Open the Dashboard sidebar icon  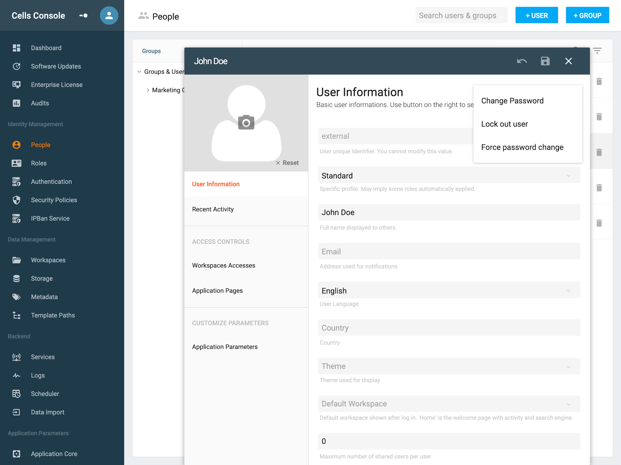pyautogui.click(x=16, y=48)
